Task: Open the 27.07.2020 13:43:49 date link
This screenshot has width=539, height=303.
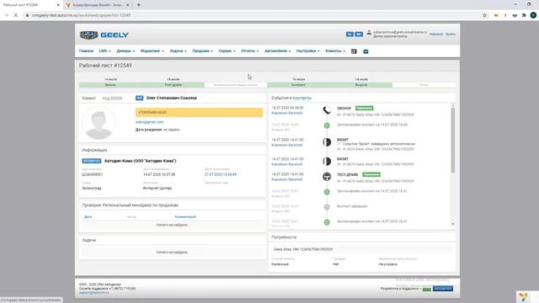Action: pyautogui.click(x=221, y=174)
